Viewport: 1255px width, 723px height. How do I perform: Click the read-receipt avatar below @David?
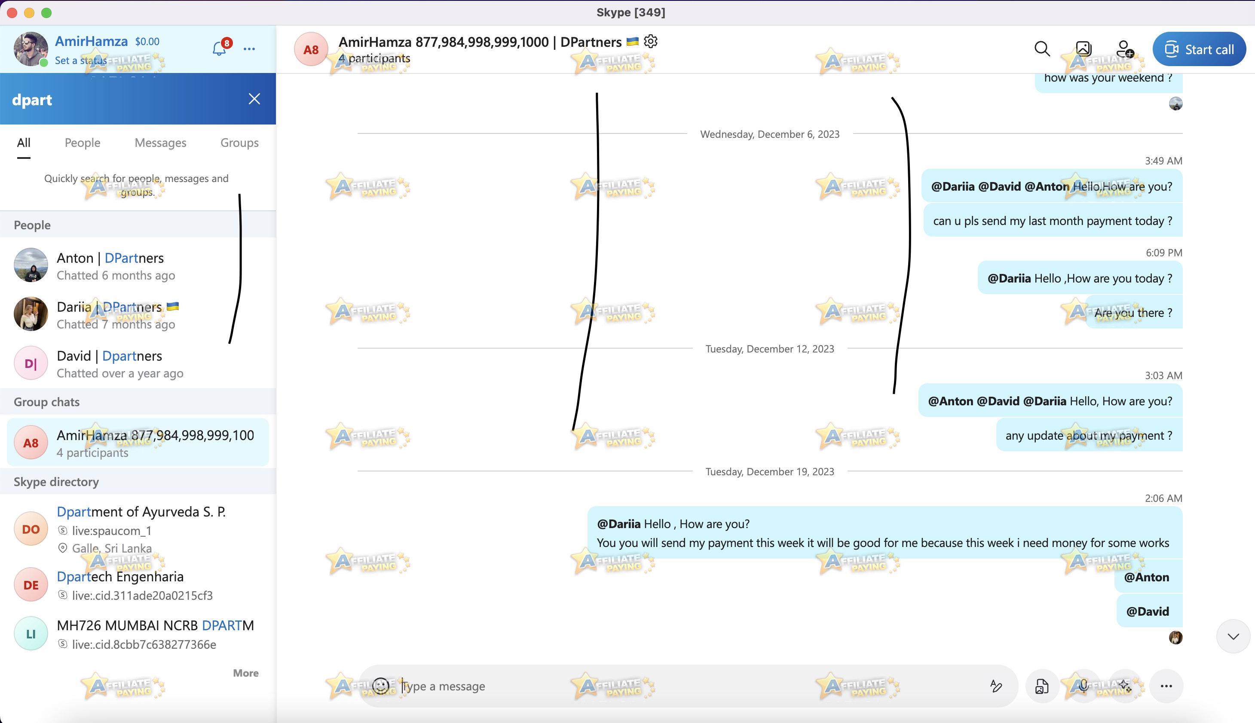(x=1175, y=637)
